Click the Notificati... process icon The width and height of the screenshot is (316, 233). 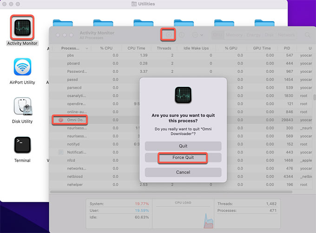tap(61, 152)
